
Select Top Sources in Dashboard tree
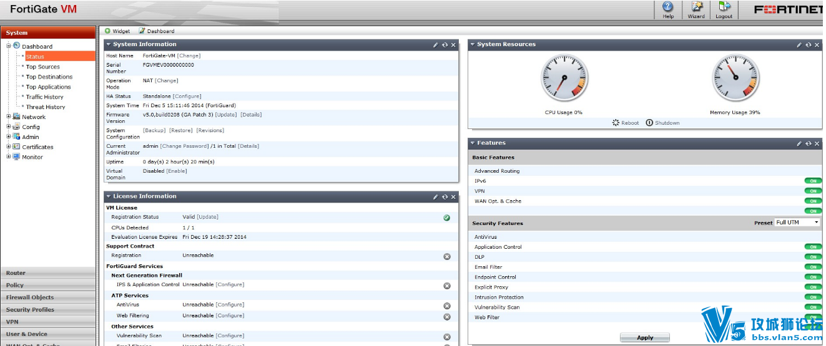click(x=42, y=67)
